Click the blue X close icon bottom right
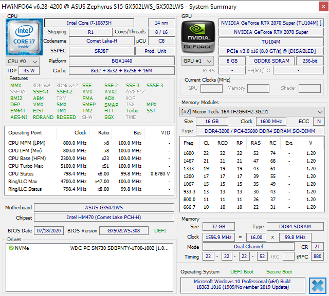This screenshot has width=329, height=296. point(318,286)
